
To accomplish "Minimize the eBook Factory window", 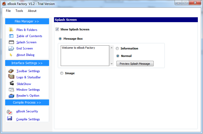I will pyautogui.click(x=178, y=3).
